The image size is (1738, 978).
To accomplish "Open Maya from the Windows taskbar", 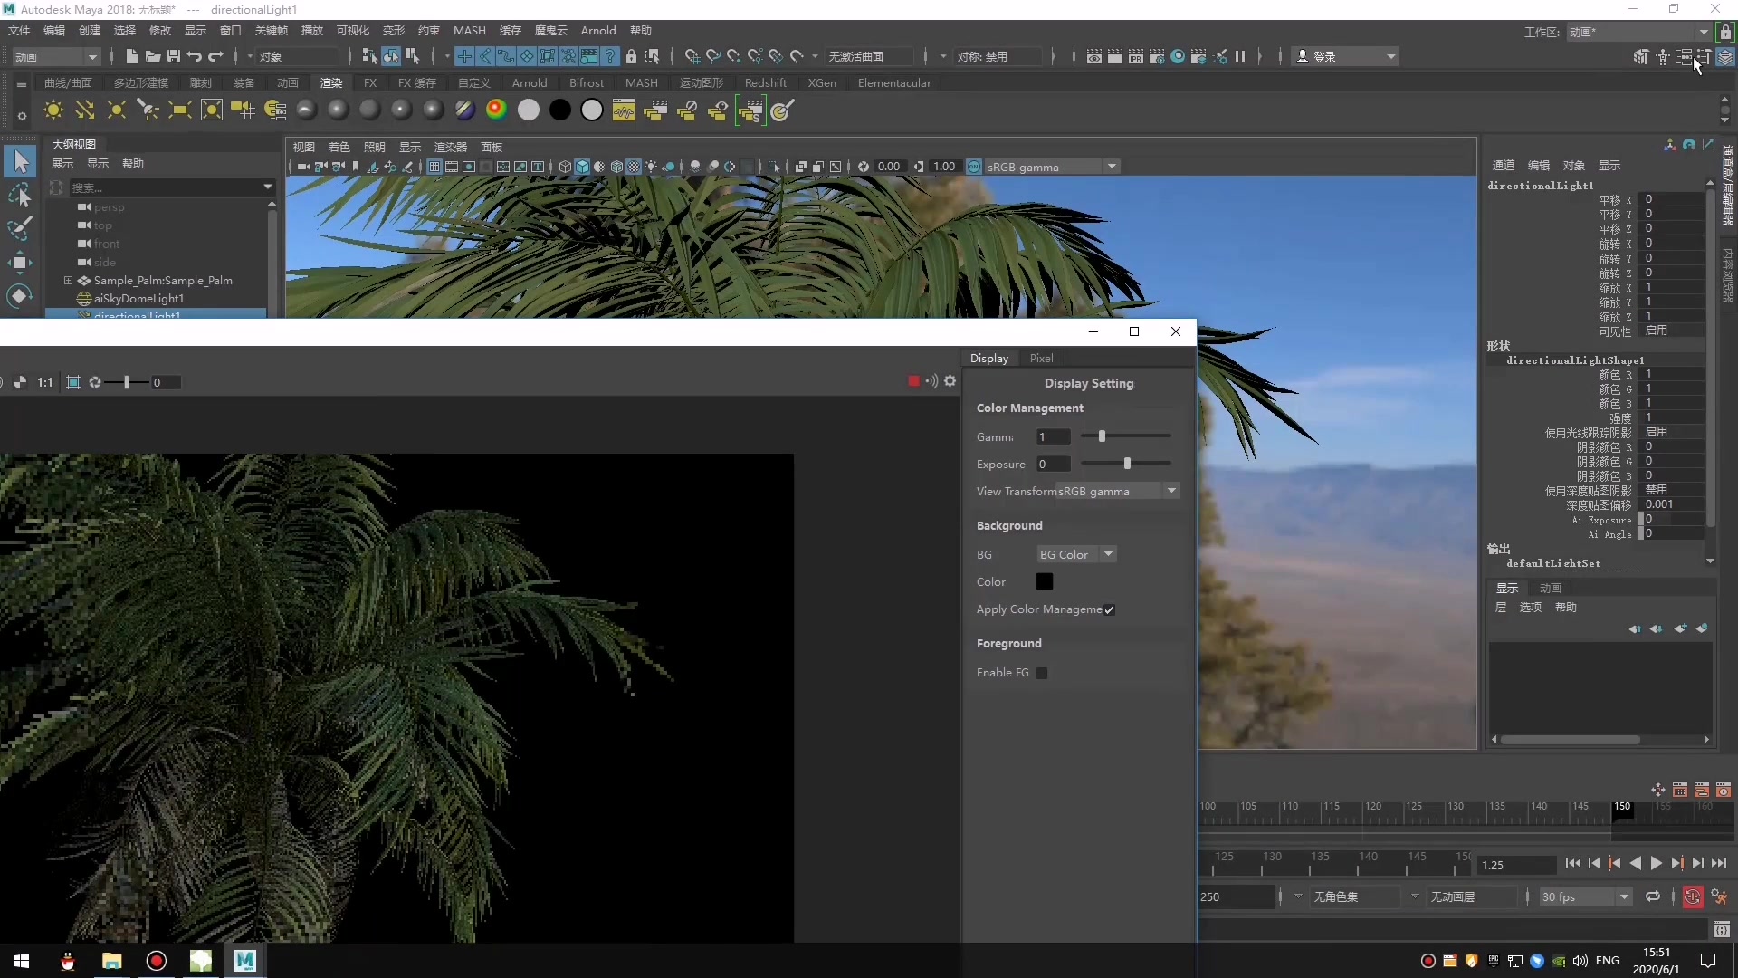I will coord(244,960).
